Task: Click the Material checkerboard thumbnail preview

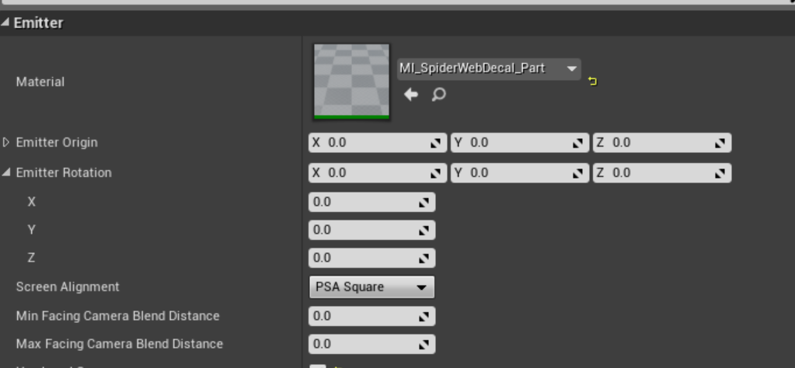Action: [x=351, y=82]
